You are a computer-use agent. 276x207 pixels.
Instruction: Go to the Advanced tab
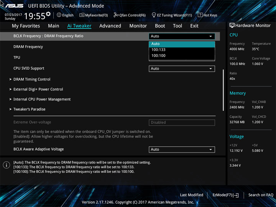[x=110, y=26]
